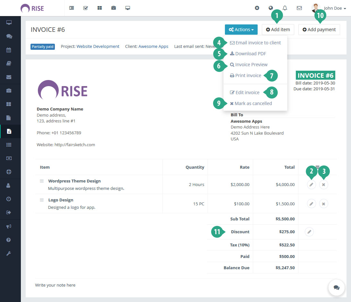Click the notifications bell icon
The height and width of the screenshot is (302, 351).
[285, 8]
